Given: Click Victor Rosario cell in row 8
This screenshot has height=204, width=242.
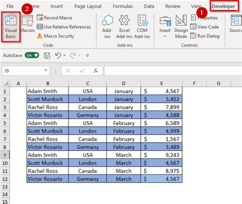Looking at the screenshot, I should 47,147.
